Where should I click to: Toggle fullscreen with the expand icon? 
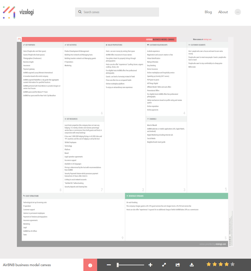(164, 265)
